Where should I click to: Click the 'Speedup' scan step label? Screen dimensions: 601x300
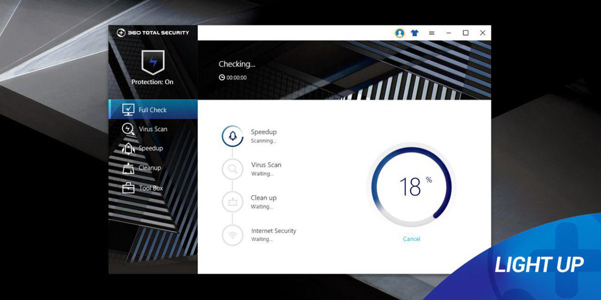tap(264, 132)
